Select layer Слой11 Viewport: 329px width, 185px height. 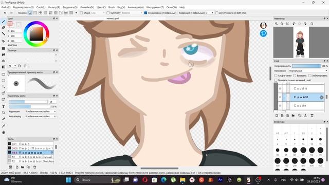click(x=303, y=88)
